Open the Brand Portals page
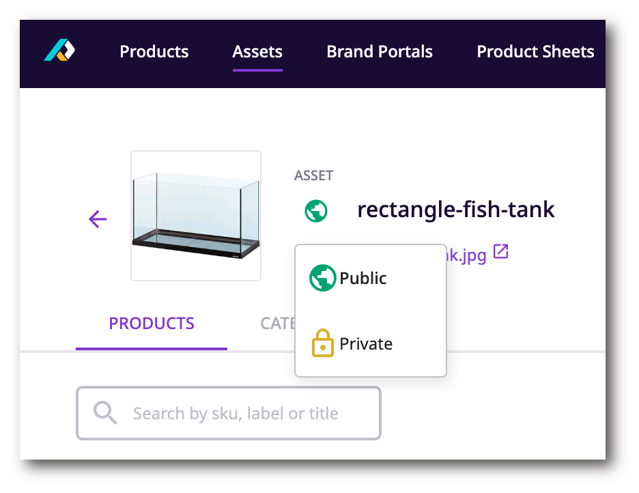Image resolution: width=639 pixels, height=493 pixels. tap(380, 51)
